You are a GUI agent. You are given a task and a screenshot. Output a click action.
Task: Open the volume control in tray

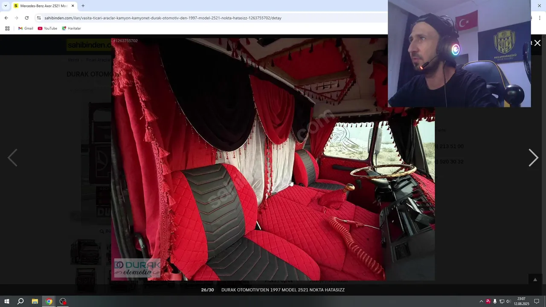[508, 301]
